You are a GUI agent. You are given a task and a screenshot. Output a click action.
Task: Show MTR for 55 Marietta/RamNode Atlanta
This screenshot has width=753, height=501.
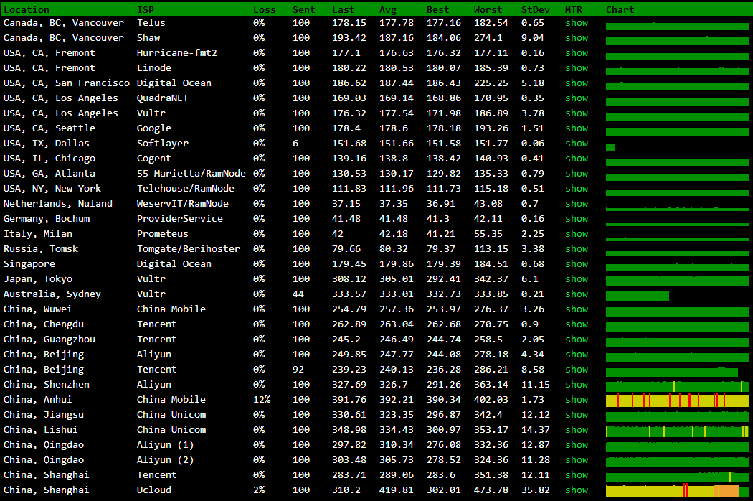coord(577,173)
